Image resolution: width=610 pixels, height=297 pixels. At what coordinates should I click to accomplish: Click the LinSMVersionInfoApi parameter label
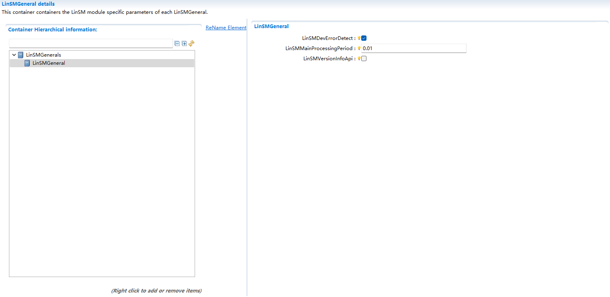pyautogui.click(x=328, y=59)
